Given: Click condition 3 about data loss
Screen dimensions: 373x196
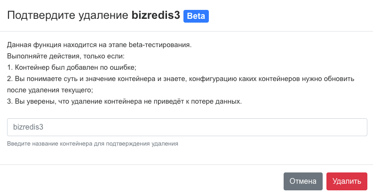Looking at the screenshot, I should click(124, 101).
